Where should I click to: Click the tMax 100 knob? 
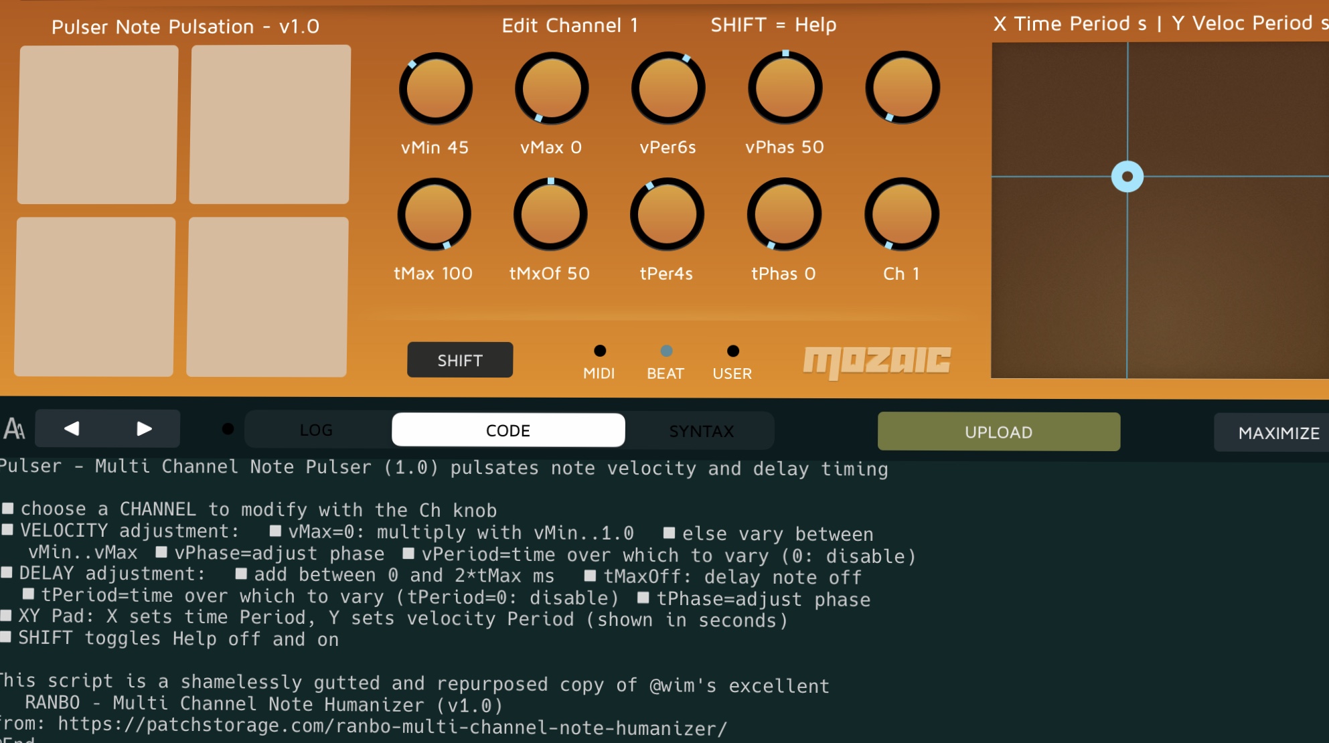tap(434, 214)
